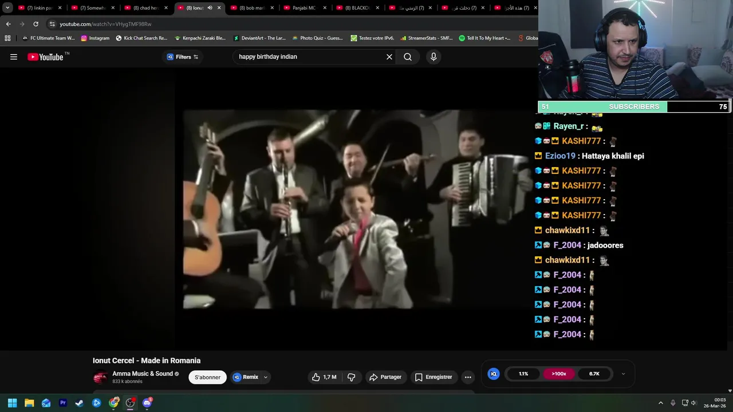Expand the stats panel chevron

pos(623,374)
